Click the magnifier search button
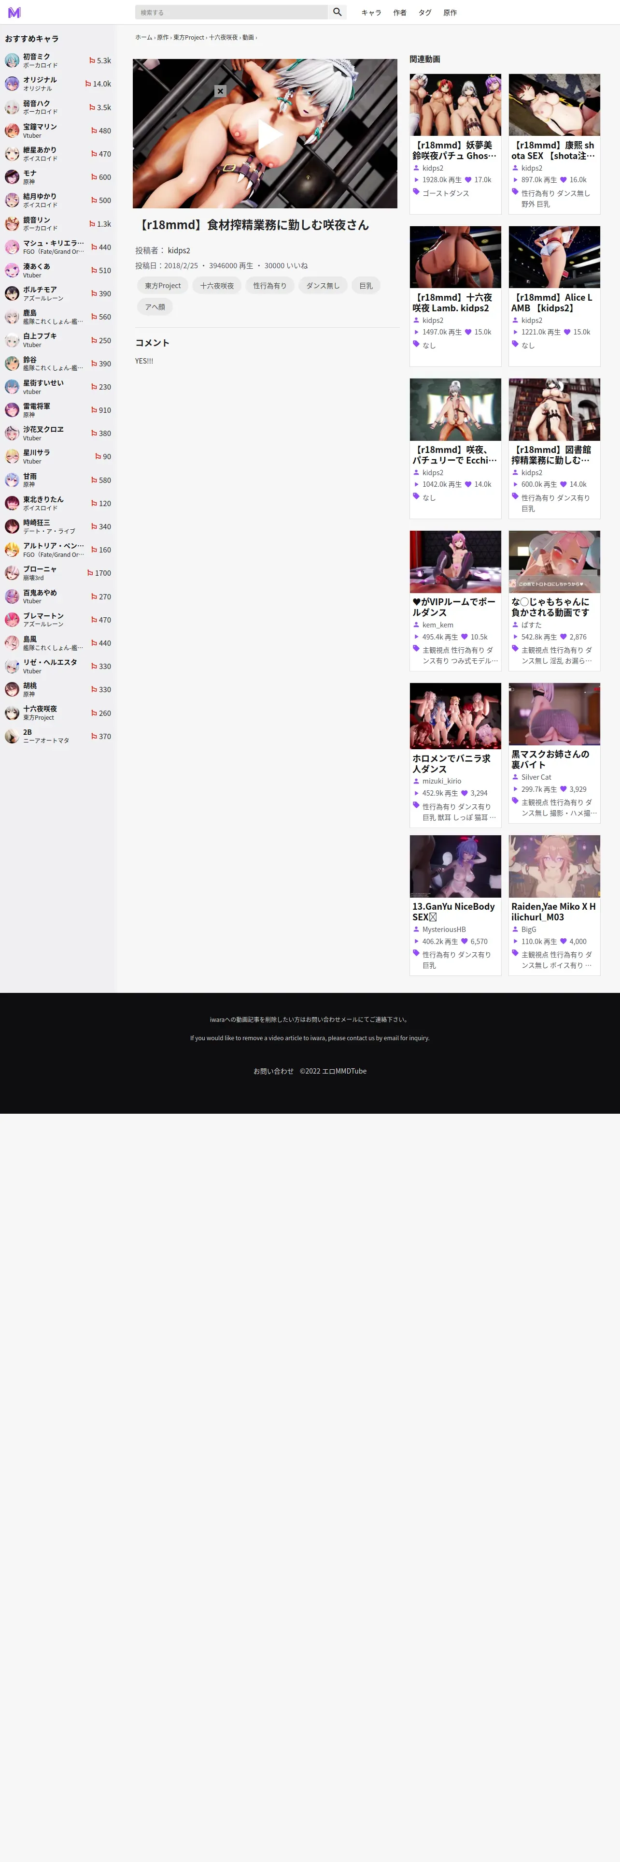Image resolution: width=620 pixels, height=1862 pixels. 337,12
